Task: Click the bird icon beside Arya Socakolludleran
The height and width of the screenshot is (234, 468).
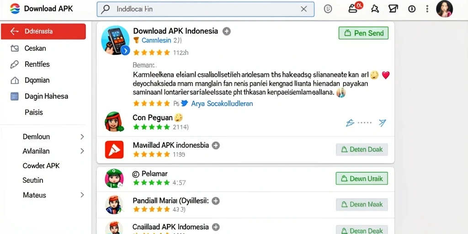Action: (185, 103)
